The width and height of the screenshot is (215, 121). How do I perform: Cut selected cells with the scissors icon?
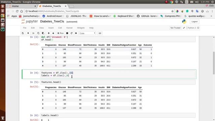pos(34,33)
